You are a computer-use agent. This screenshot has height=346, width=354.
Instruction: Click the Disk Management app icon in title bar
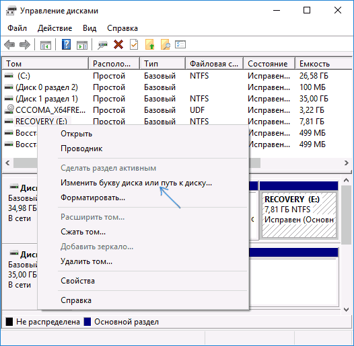tap(11, 11)
